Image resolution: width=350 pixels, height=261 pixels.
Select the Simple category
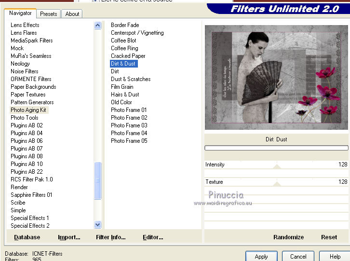tap(18, 210)
